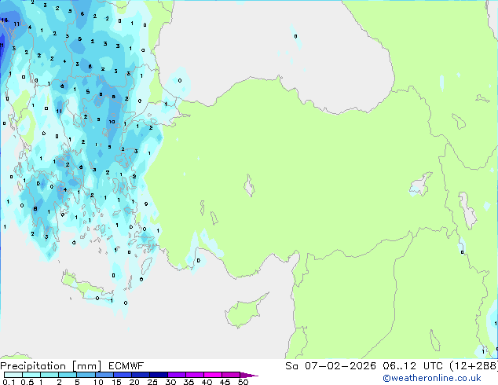Click the '18' precipitation value on map
This screenshot has height=385, width=498.
coord(5,20)
